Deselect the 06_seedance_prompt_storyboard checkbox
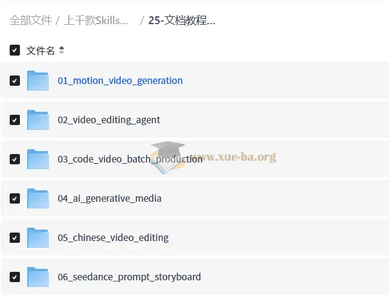 pyautogui.click(x=14, y=277)
